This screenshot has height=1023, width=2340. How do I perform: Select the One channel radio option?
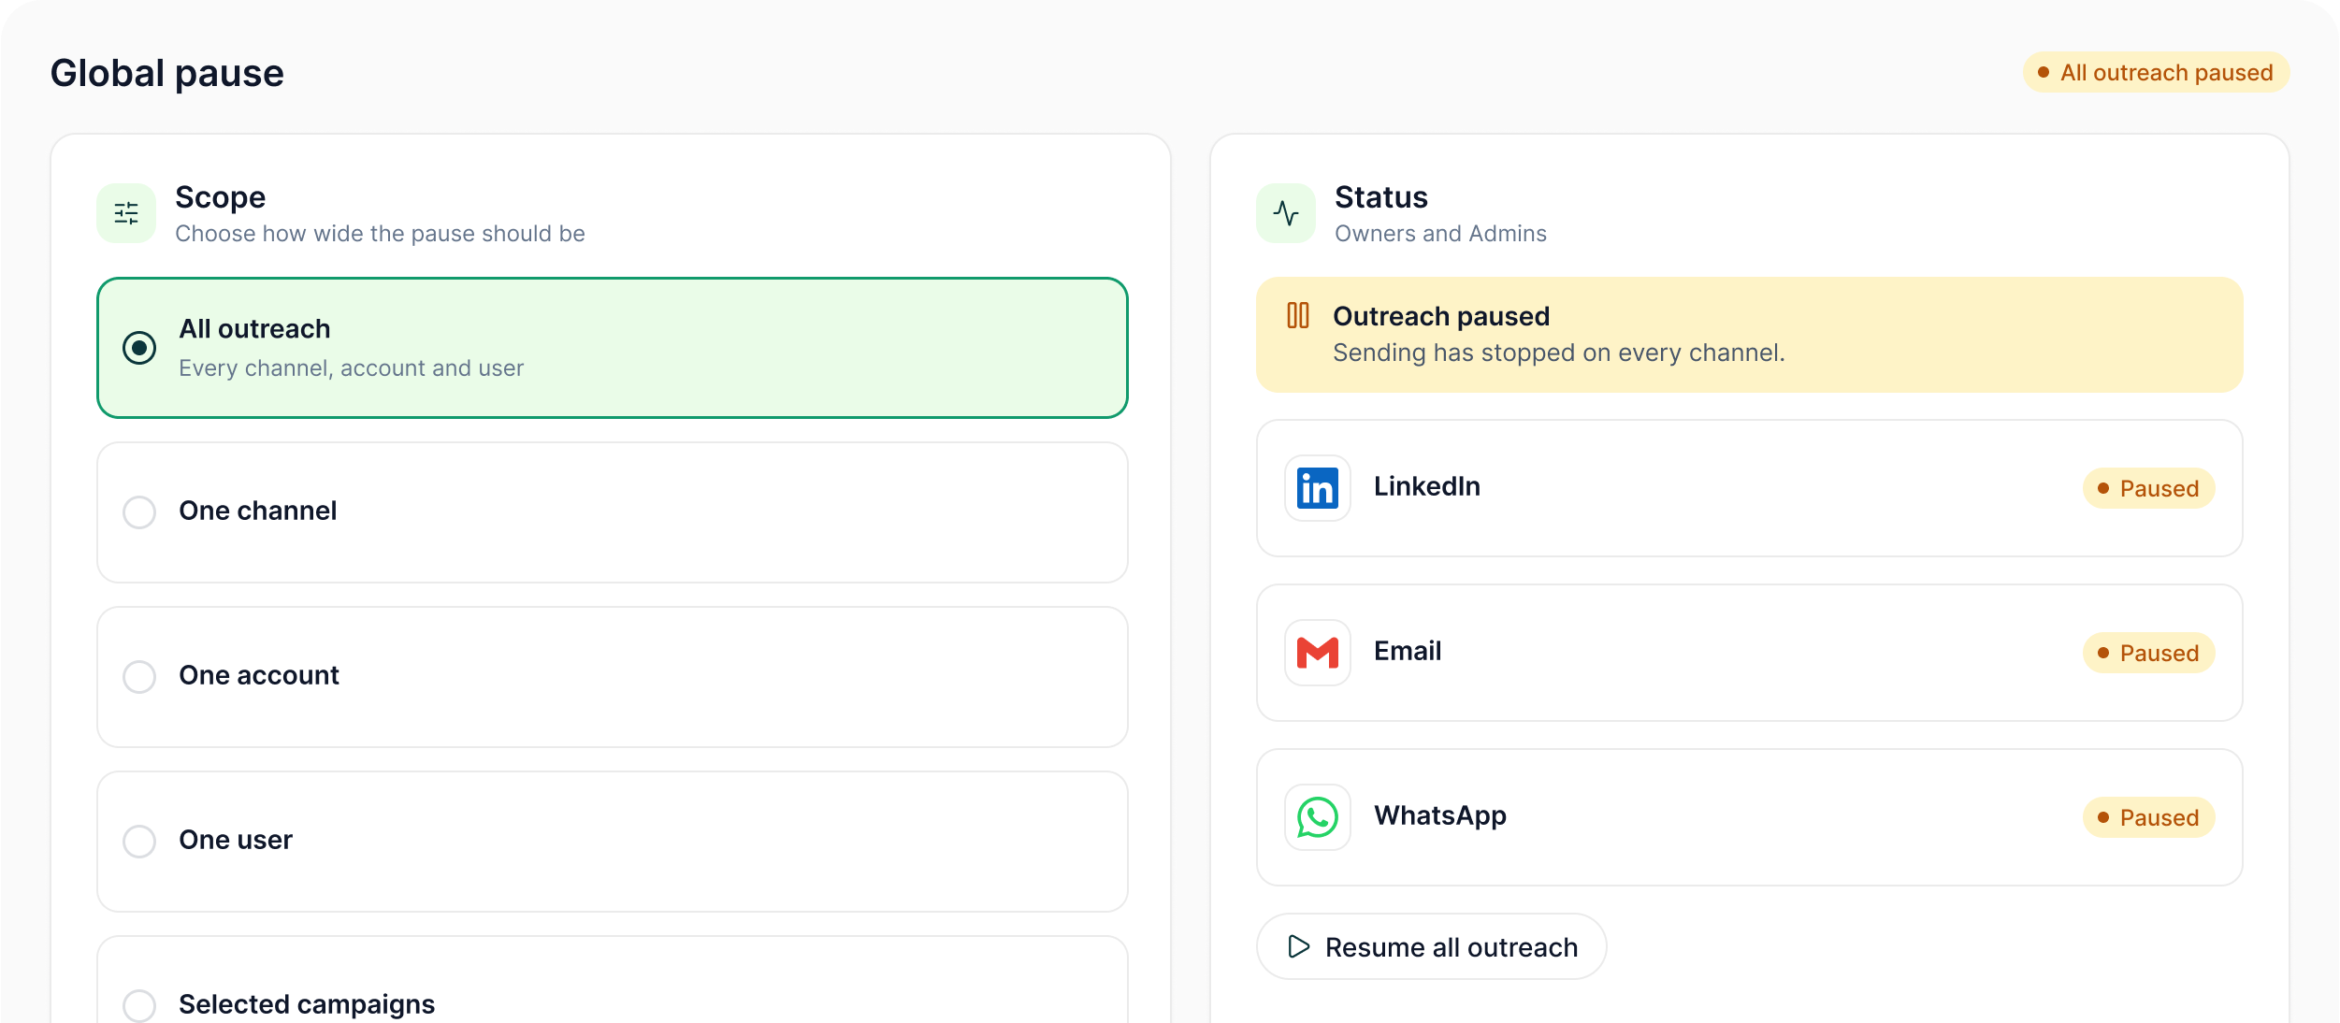tap(139, 511)
